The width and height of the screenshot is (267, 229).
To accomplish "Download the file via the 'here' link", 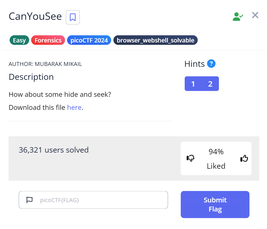I will point(74,108).
